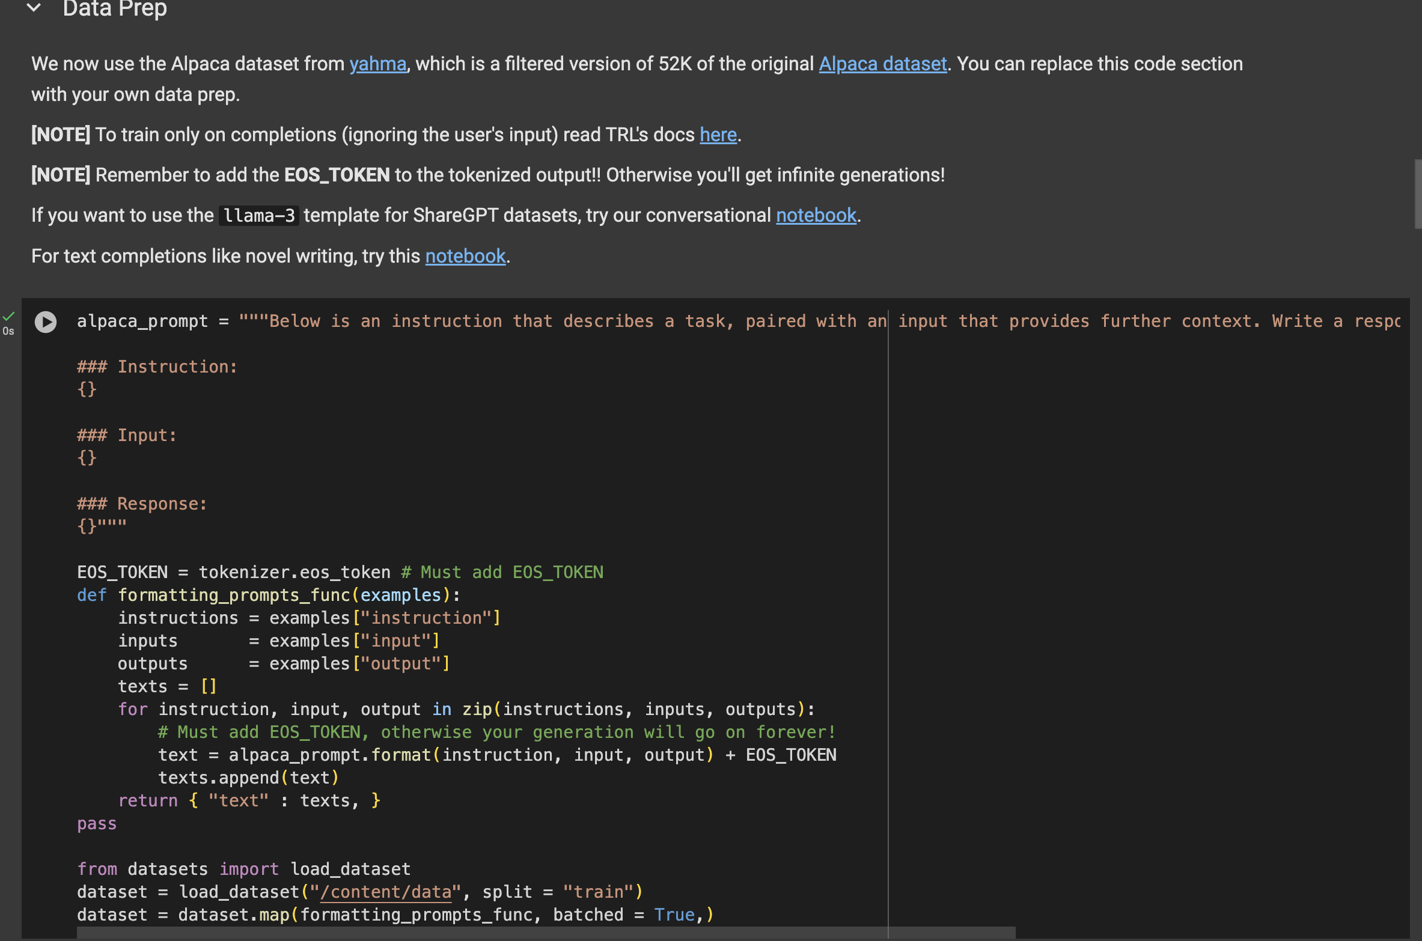The height and width of the screenshot is (941, 1422).
Task: Click the /content/data path in the code
Action: tap(385, 892)
